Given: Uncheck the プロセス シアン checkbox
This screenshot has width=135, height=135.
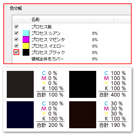Looking at the screenshot, I should pos(16,33).
